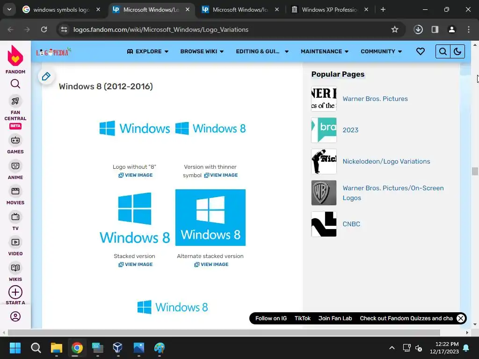Image resolution: width=479 pixels, height=359 pixels.
Task: Click the Logopedia wiki logo
Action: [53, 52]
